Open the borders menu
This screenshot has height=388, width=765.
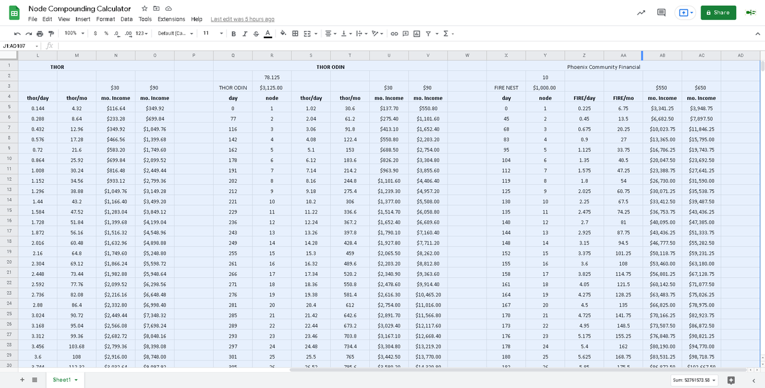pyautogui.click(x=295, y=33)
